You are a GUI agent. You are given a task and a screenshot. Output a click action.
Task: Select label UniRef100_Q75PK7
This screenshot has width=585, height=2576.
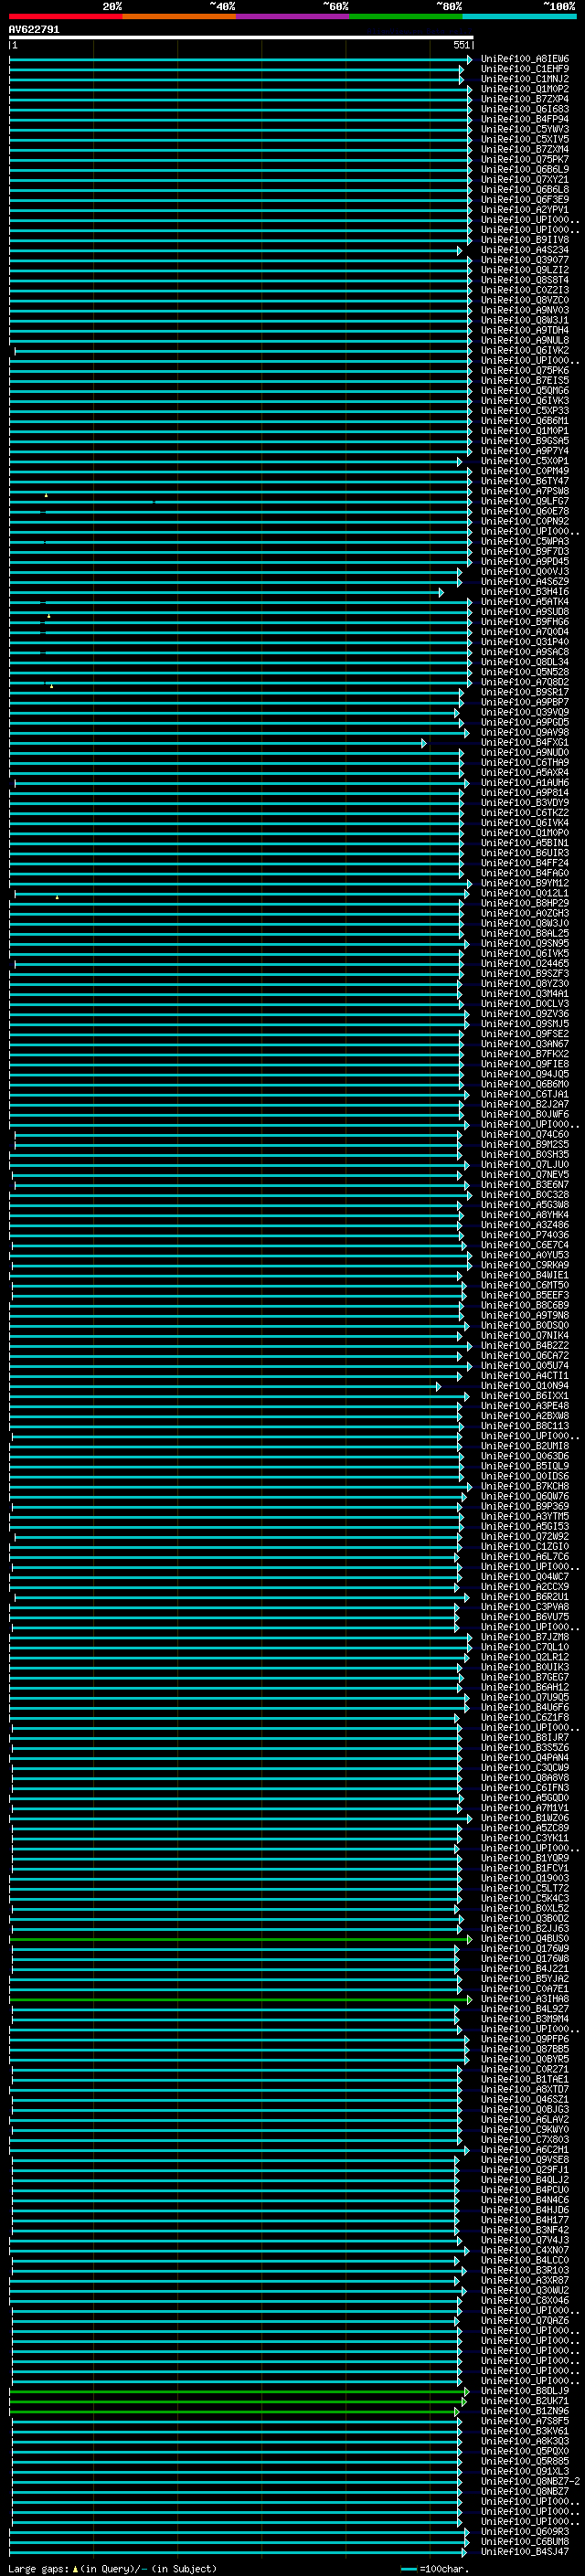[524, 159]
